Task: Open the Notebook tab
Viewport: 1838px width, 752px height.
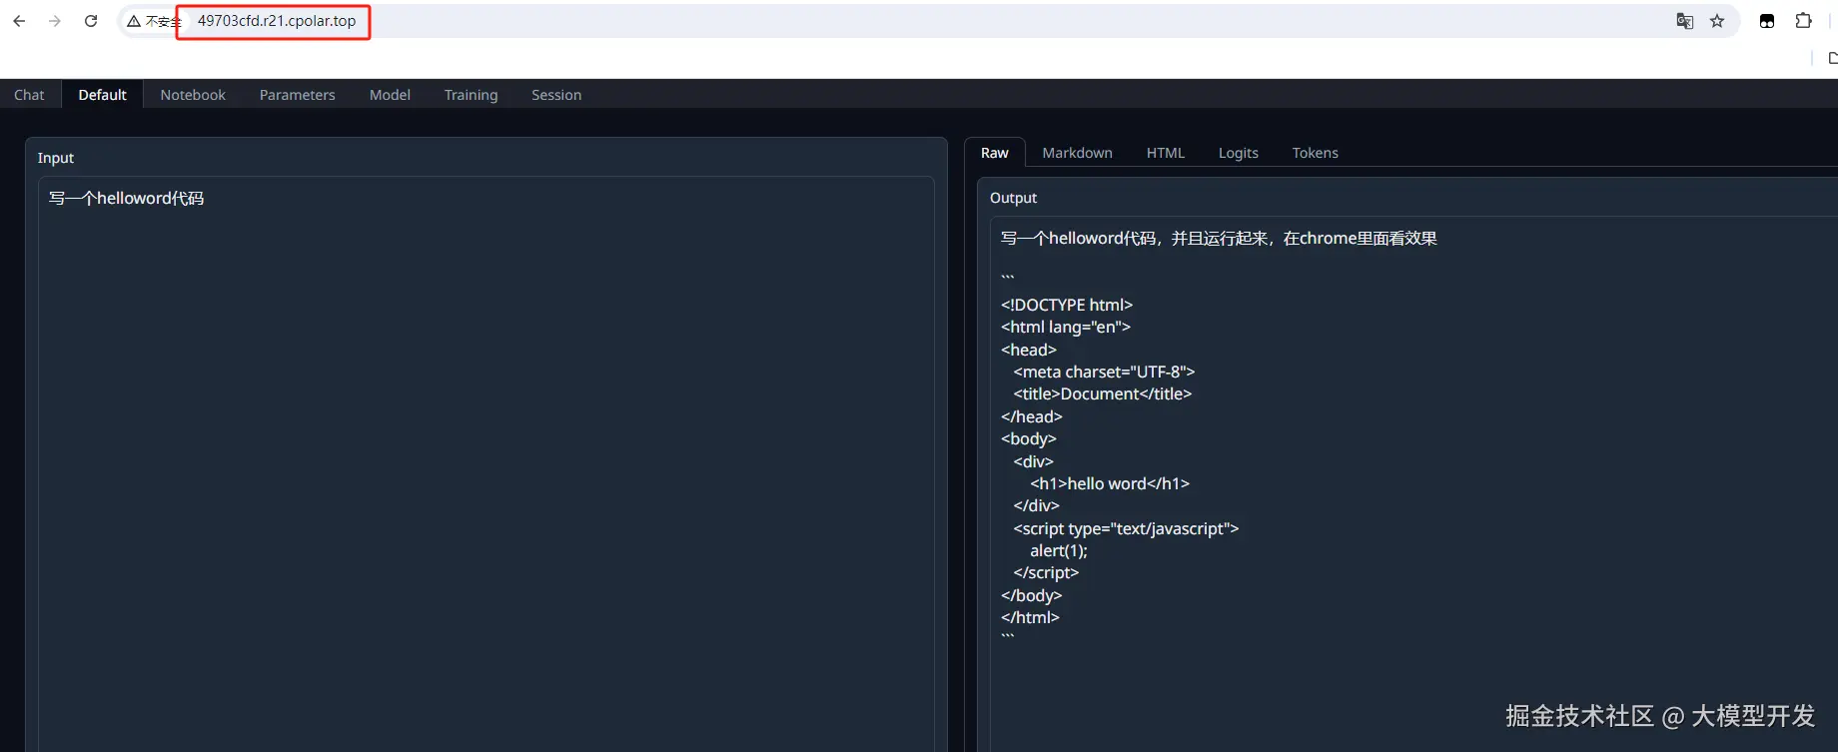Action: click(x=193, y=95)
